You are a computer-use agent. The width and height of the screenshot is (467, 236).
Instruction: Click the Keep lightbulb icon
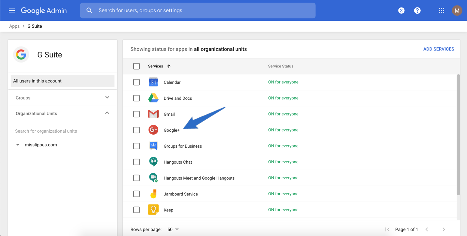coord(153,210)
